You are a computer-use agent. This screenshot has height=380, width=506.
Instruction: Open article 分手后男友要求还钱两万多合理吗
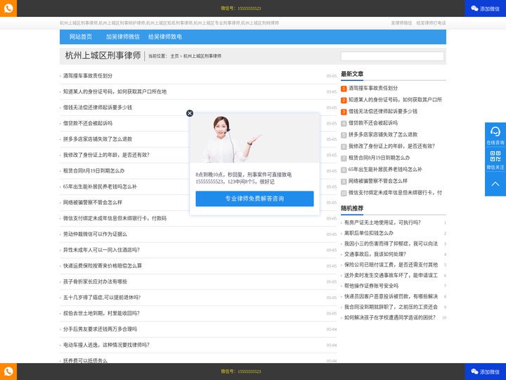click(100, 329)
